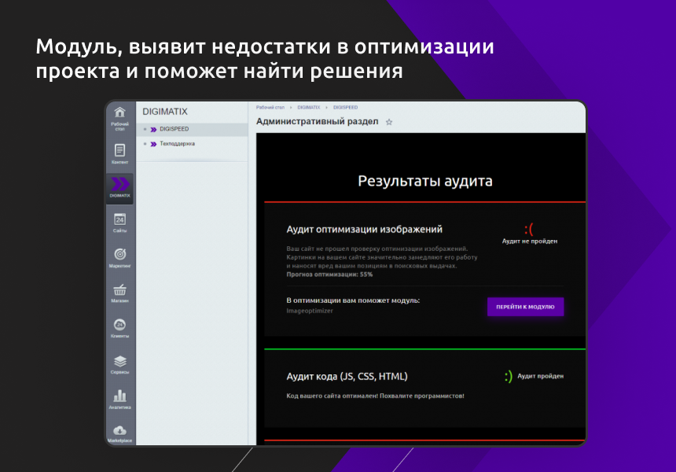This screenshot has height=472, width=676.
Task: Toggle the favorite star on Административный раздел
Action: pos(388,122)
